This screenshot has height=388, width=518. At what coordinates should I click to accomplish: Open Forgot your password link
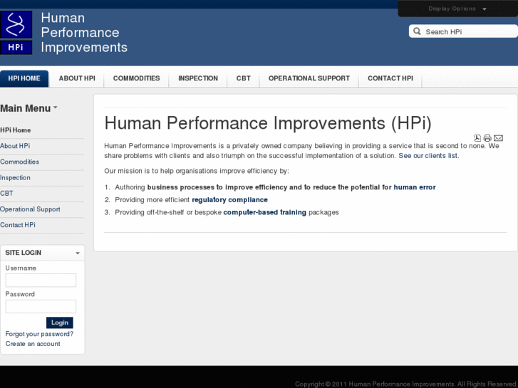[39, 334]
